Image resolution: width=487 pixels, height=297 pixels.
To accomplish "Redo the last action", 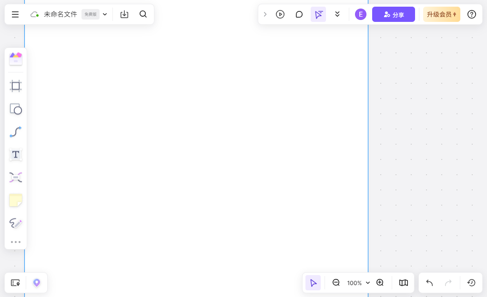I will pos(448,283).
